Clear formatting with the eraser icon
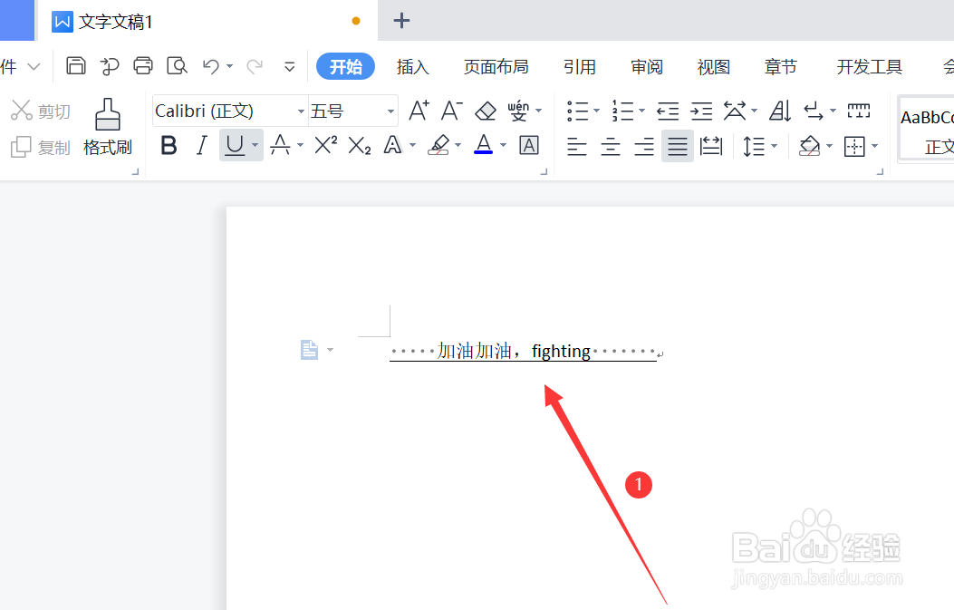 pos(486,111)
